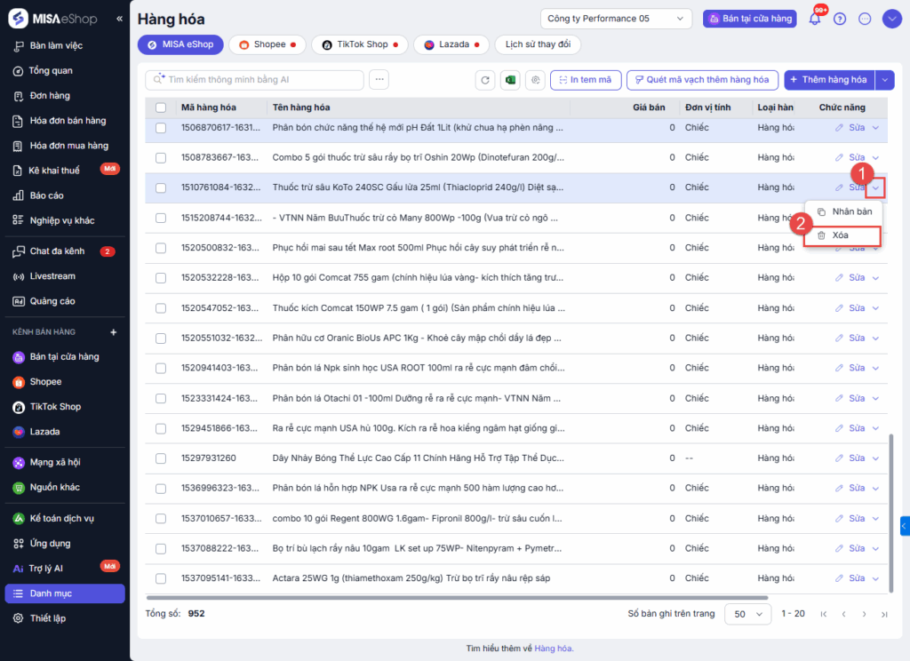Tick the select-all header checkbox

(161, 108)
